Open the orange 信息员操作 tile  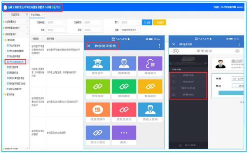pyautogui.click(x=97, y=112)
